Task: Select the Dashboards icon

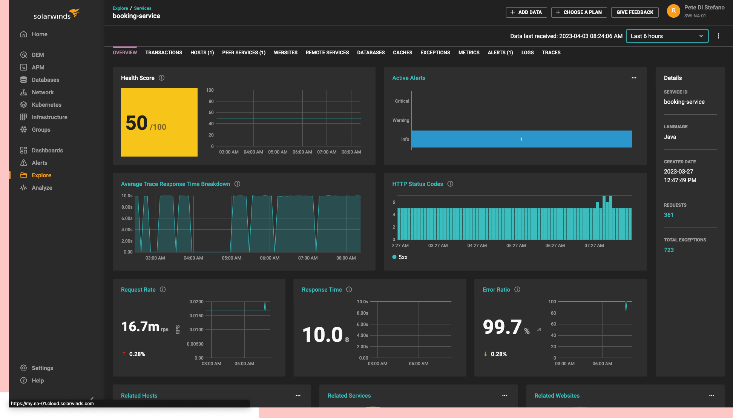Action: tap(24, 149)
